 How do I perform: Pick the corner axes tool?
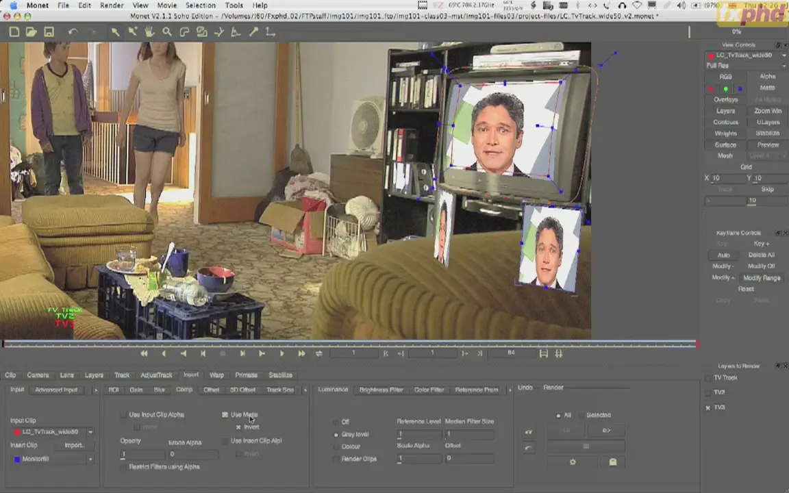271,32
